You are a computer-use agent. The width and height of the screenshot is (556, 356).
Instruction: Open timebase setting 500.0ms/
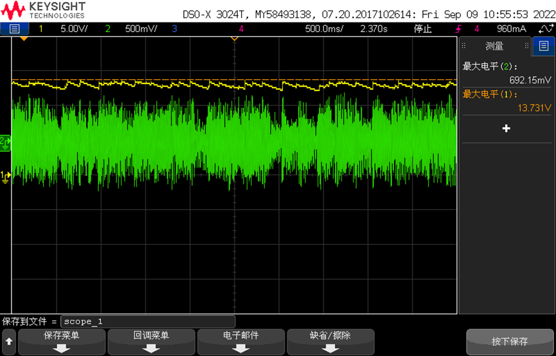(324, 29)
